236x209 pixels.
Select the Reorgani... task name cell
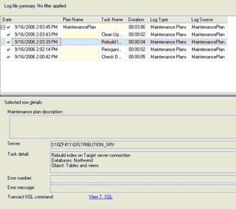point(112,49)
